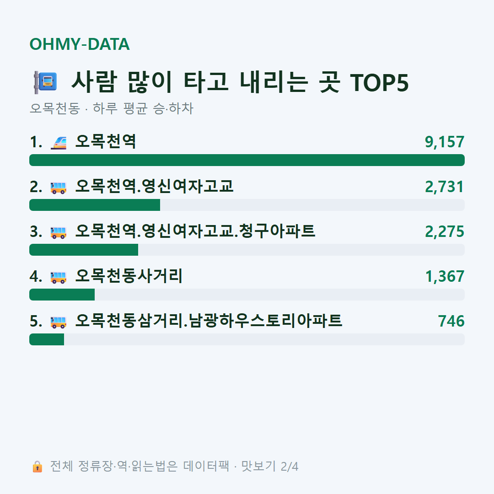Click the 사람 많이 타고 내리는 곳 TOP5 heading
Screen dimensions: 494x494
click(240, 82)
